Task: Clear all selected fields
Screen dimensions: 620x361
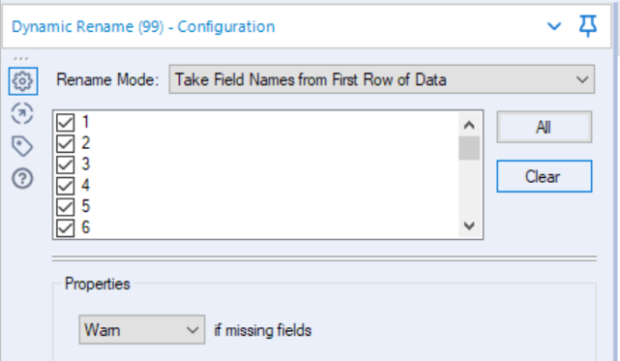Action: pyautogui.click(x=544, y=176)
